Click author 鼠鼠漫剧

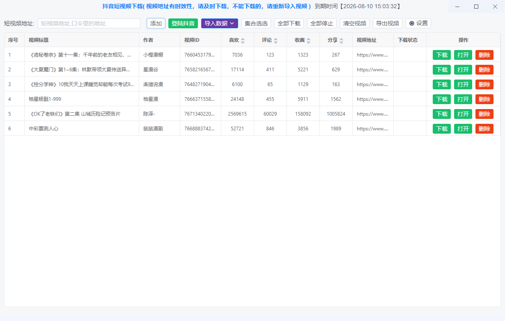(153, 129)
